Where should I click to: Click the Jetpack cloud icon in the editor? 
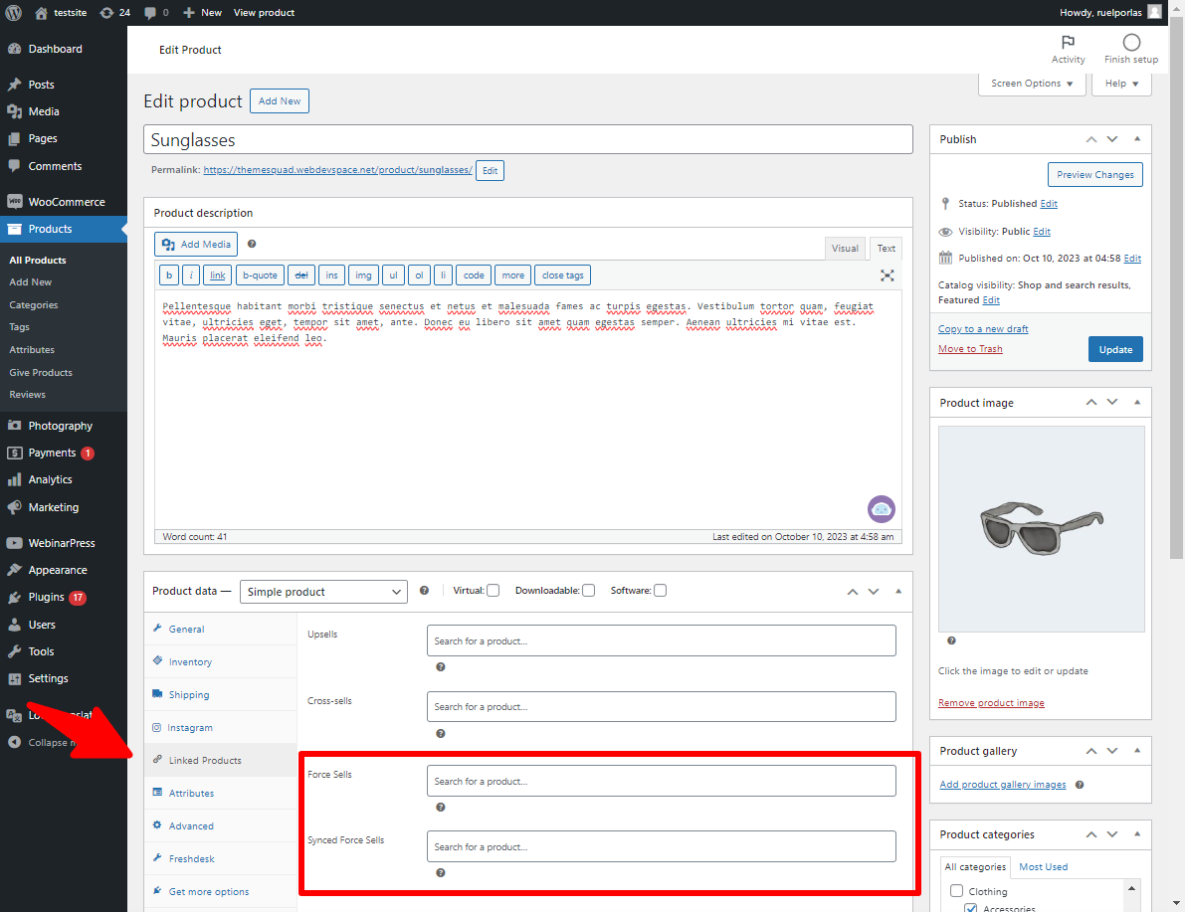[881, 508]
